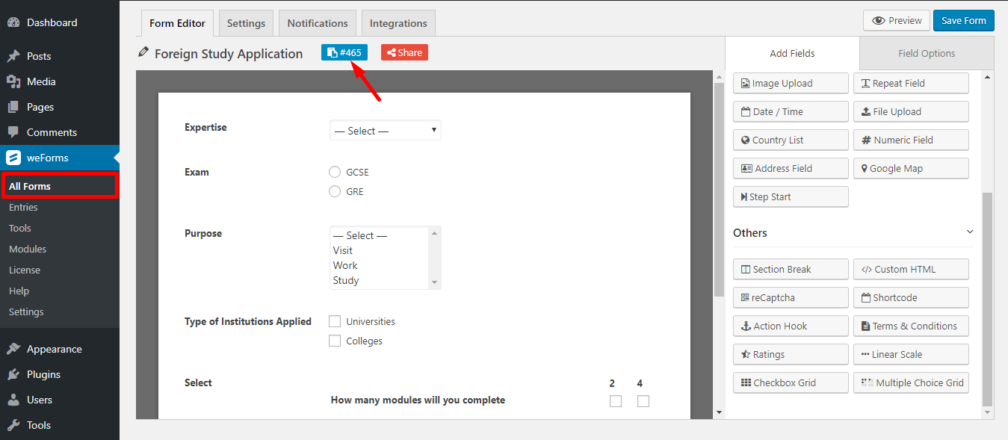The width and height of the screenshot is (1008, 440).
Task: Check the Colleges checkbox
Action: point(335,340)
